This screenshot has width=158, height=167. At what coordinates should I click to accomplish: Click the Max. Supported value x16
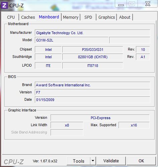(x=134, y=125)
